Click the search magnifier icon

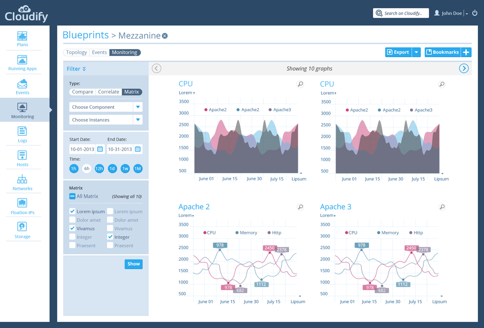[x=379, y=13]
